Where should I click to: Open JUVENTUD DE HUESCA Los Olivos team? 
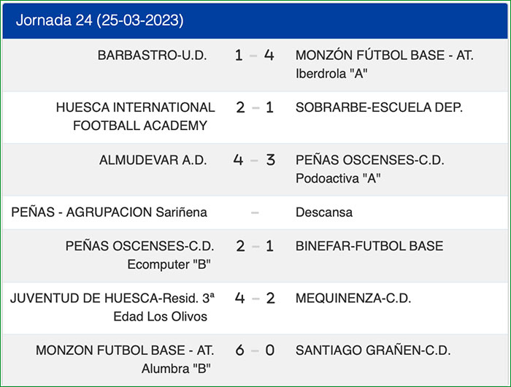(x=113, y=307)
